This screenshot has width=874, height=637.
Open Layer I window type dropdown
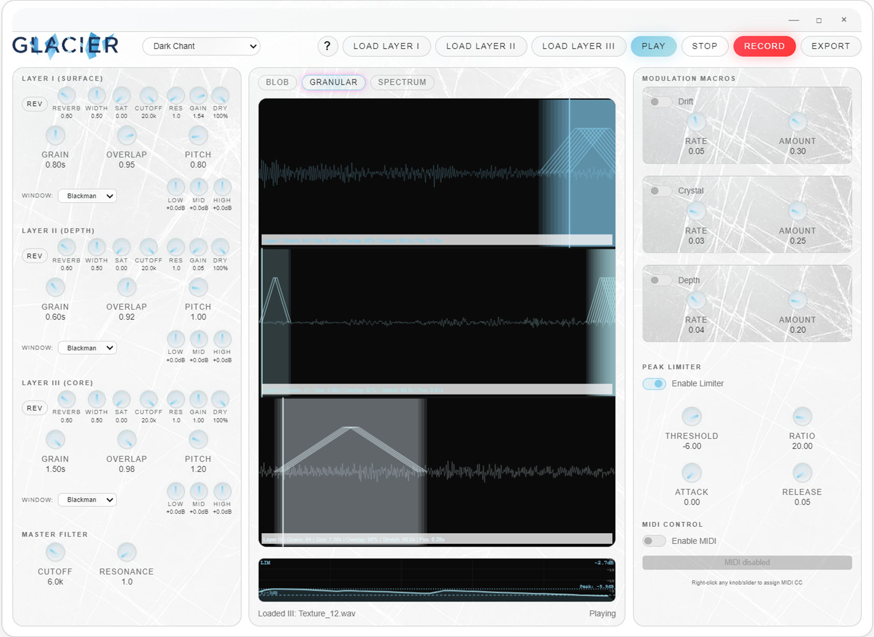point(87,196)
